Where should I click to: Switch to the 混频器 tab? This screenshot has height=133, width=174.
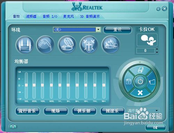point(31,16)
